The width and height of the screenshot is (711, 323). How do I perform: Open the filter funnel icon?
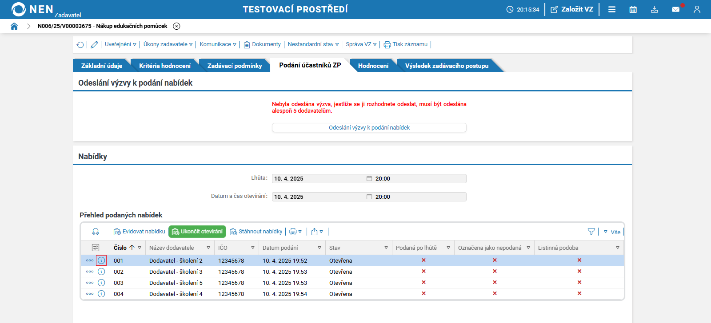(591, 232)
